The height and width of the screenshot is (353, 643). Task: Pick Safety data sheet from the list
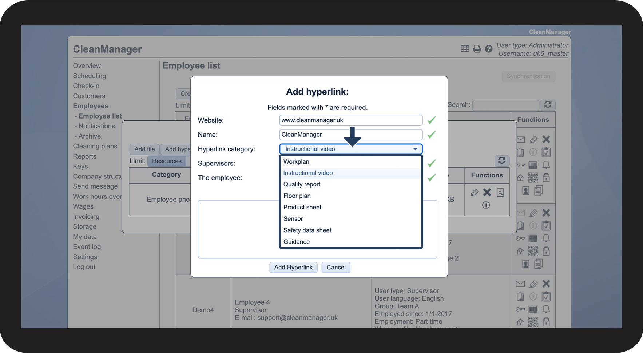(x=351, y=230)
